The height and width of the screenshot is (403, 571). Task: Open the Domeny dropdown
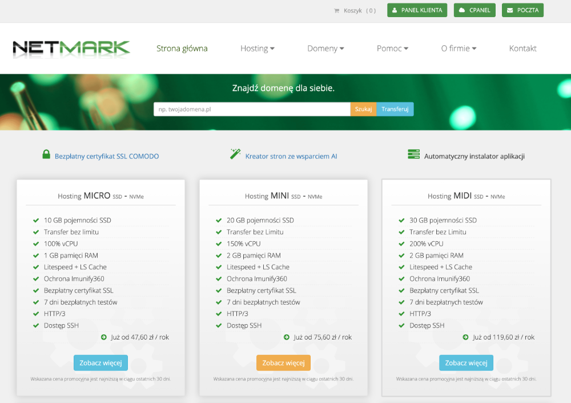(325, 48)
